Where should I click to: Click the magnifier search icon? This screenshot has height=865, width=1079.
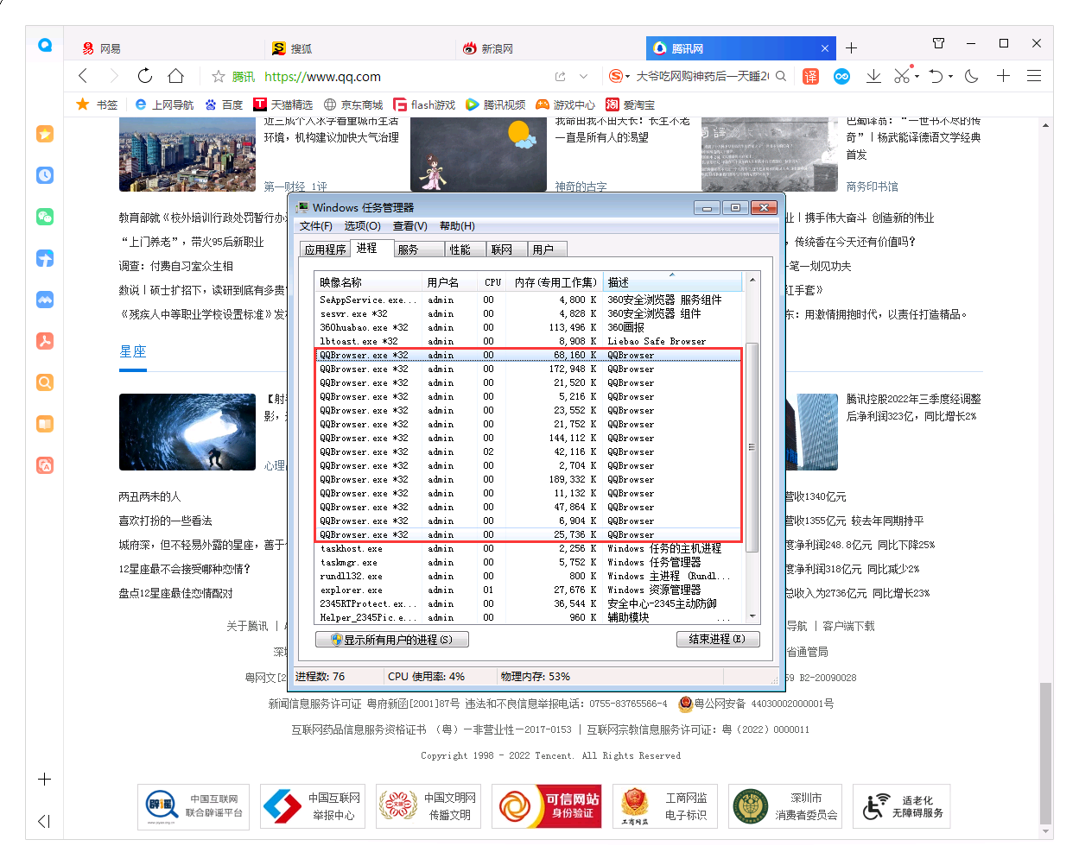pyautogui.click(x=781, y=76)
